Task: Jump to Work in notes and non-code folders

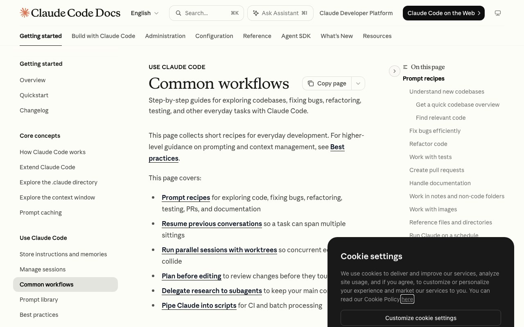Action: click(457, 196)
